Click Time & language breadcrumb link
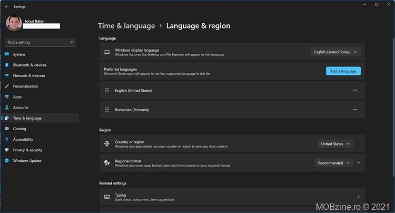 126,26
